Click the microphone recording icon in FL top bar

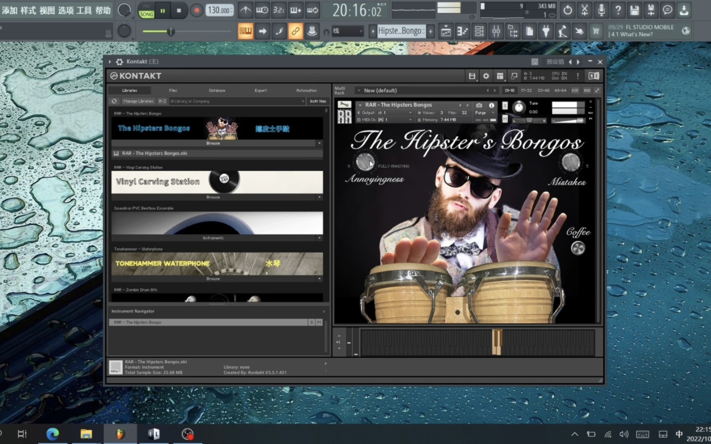tap(601, 10)
